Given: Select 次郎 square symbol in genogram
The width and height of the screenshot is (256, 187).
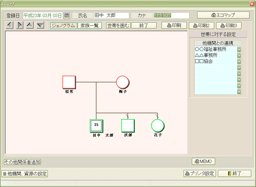Looking at the screenshot, I should coord(128,125).
